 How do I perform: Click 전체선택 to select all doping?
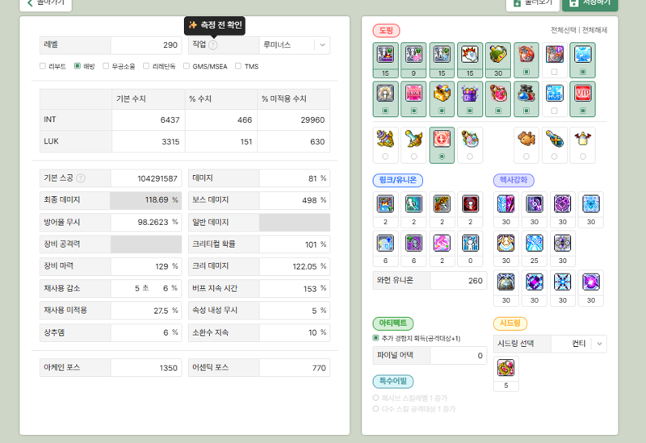point(564,30)
